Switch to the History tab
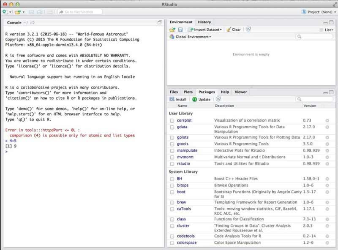The height and width of the screenshot is (250, 338). tap(204, 22)
